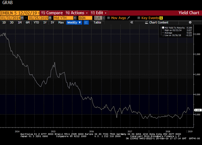Click the Mov Avgs pencil edit icon

tap(128, 18)
